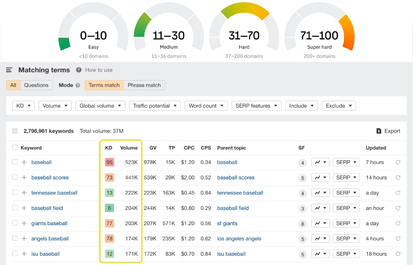Add baseball field with plus icon
Viewport: 413px width, 265px height.
[24, 208]
